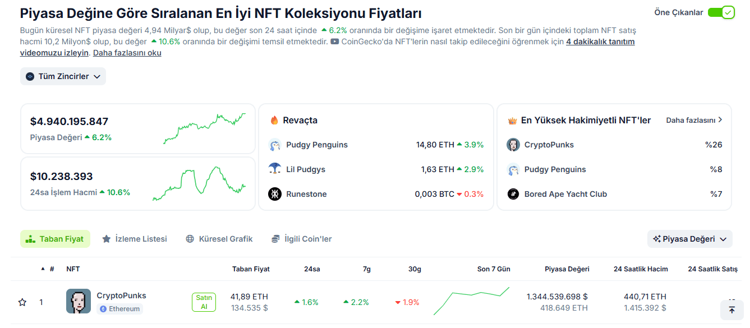The height and width of the screenshot is (328, 750).
Task: Click the Runestone collection icon
Action: [274, 194]
